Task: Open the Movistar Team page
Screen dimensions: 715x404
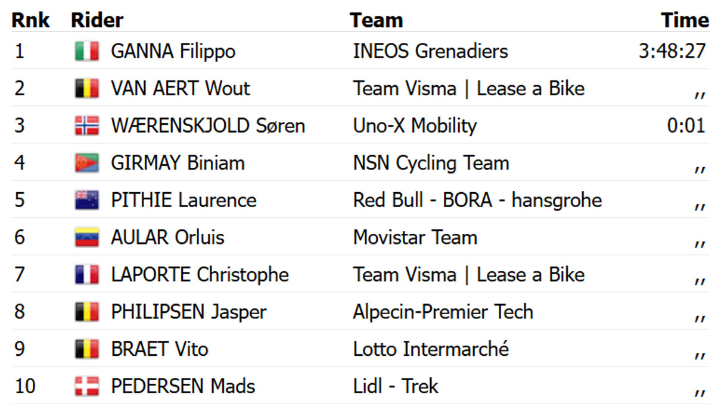Action: 415,237
